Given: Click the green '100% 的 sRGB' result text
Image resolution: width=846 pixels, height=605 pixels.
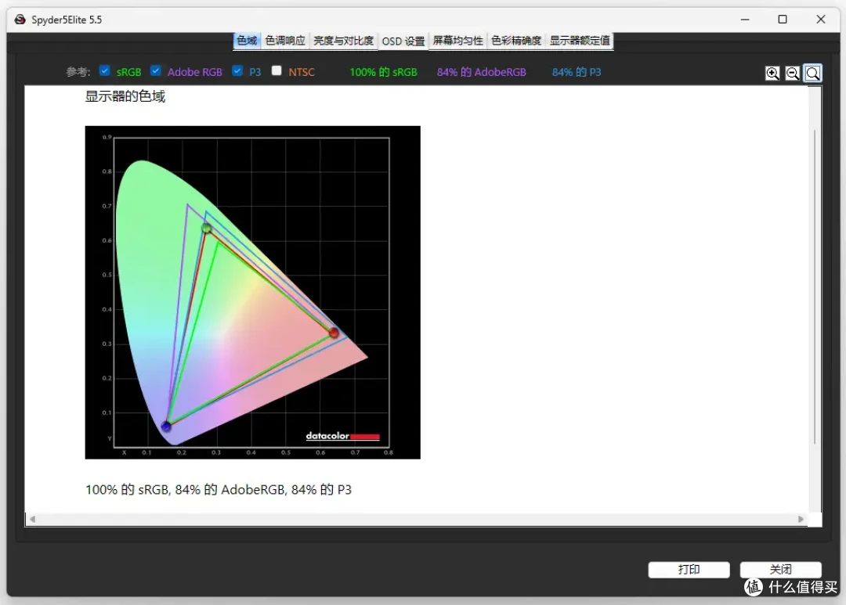Looking at the screenshot, I should pyautogui.click(x=384, y=72).
